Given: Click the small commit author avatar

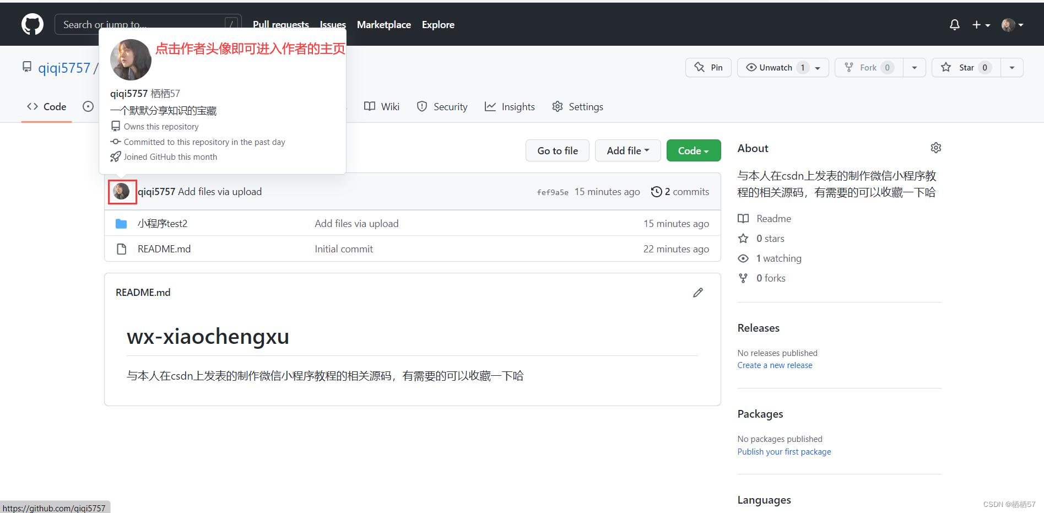Looking at the screenshot, I should (x=121, y=191).
